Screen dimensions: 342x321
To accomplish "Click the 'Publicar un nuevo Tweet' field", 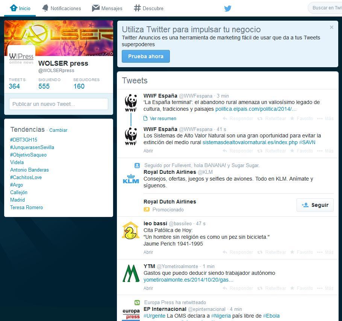I will pos(59,104).
